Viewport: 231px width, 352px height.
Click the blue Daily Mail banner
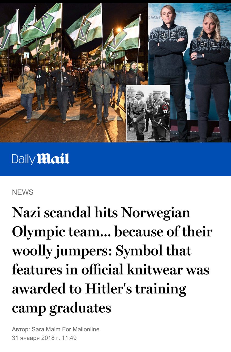(116, 159)
